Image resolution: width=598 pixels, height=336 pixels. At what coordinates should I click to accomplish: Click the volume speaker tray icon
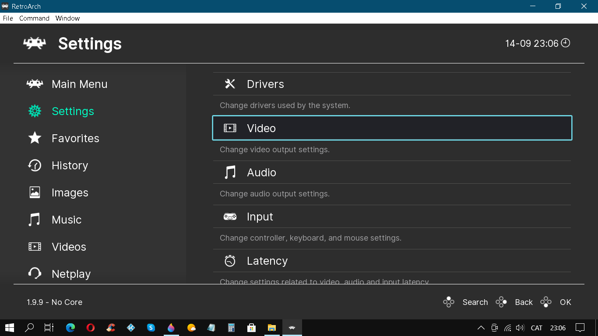click(520, 328)
